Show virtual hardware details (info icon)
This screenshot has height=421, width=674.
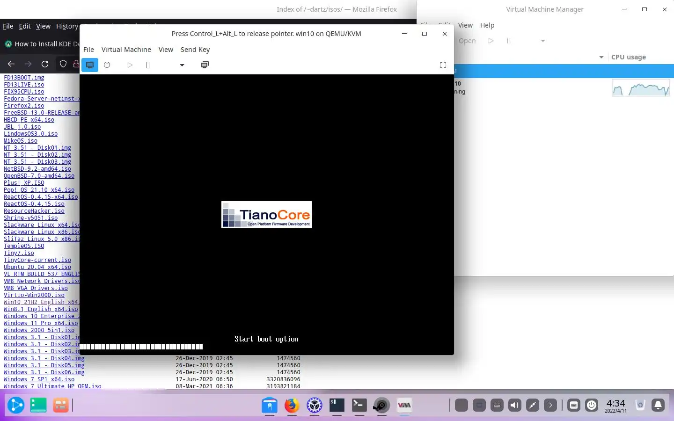[x=107, y=65]
